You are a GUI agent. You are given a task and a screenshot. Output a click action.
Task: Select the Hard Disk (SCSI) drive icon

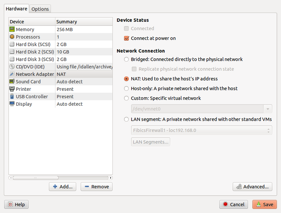coord(12,44)
